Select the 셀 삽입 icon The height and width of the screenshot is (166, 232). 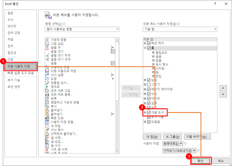(x=47, y=141)
